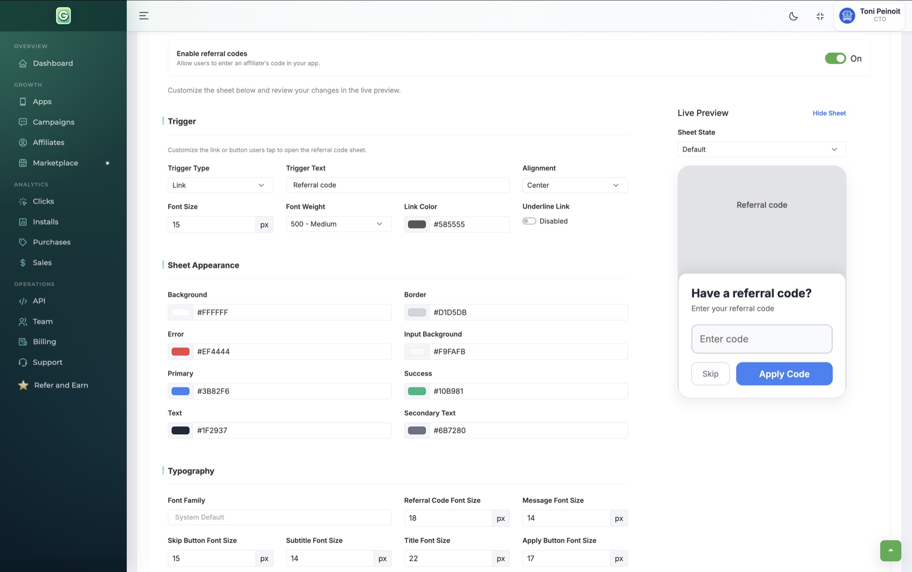Click the Title Font Size field
This screenshot has height=572, width=912.
448,558
